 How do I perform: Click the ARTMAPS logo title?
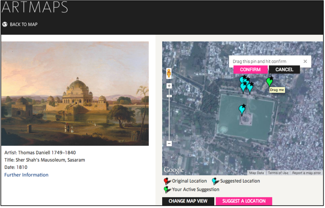point(35,7)
